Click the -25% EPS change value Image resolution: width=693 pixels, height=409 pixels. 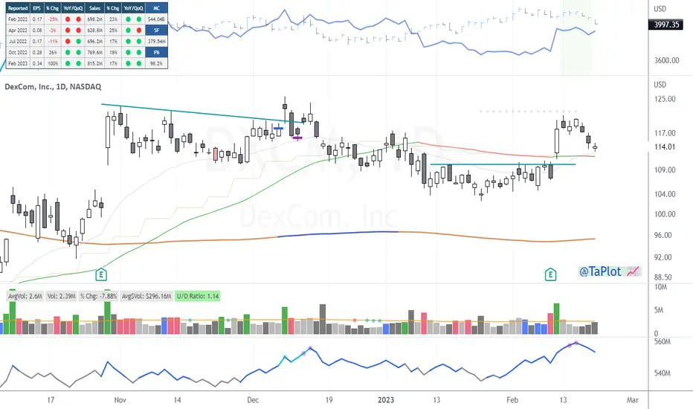point(53,19)
